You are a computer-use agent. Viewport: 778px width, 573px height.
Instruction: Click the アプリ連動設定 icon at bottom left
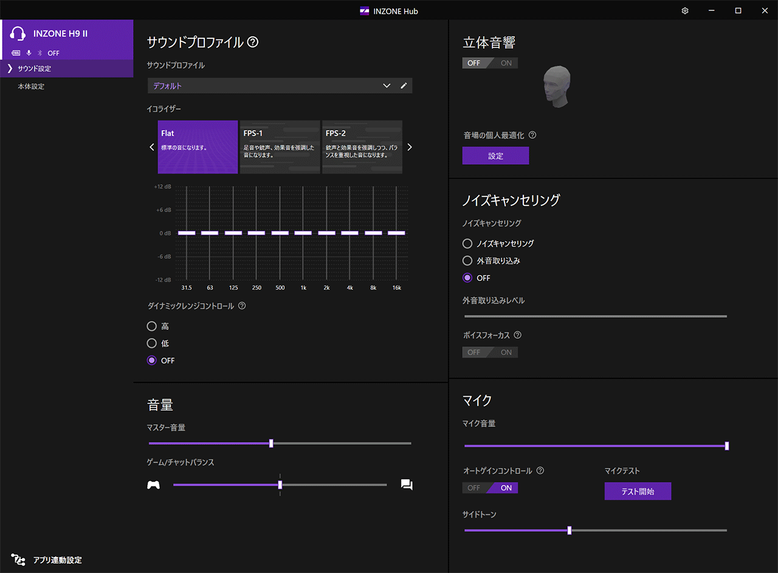(x=18, y=560)
